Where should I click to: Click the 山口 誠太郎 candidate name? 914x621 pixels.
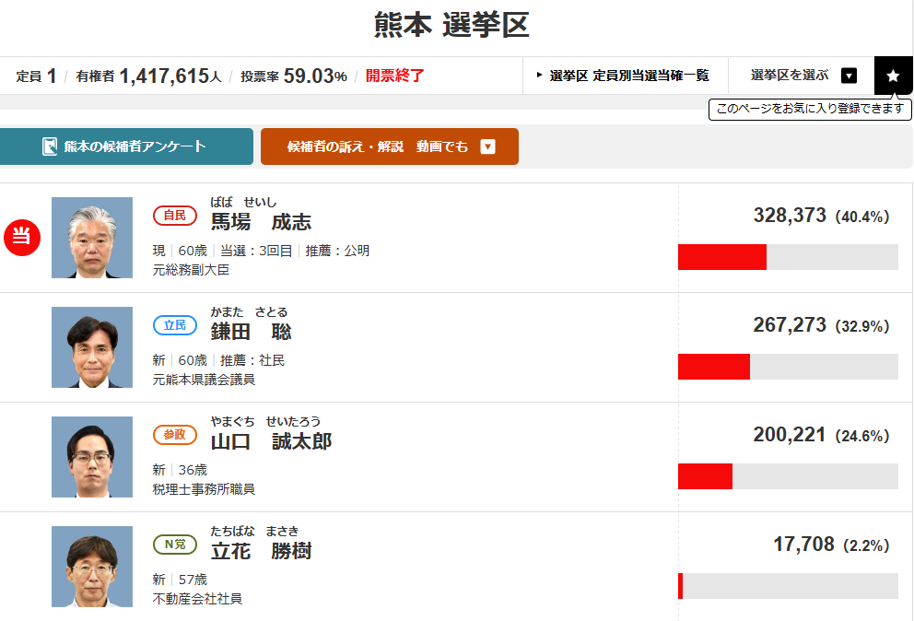(272, 441)
